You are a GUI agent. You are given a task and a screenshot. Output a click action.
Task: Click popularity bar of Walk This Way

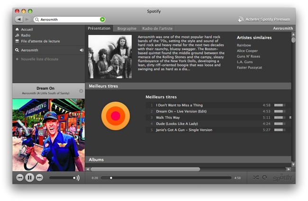[280, 117]
